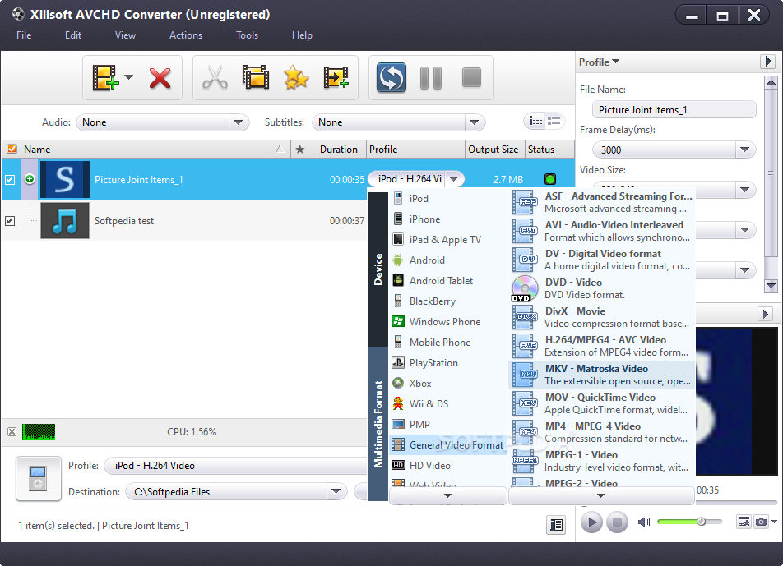
Task: Select Wii & DS category
Action: (448, 403)
